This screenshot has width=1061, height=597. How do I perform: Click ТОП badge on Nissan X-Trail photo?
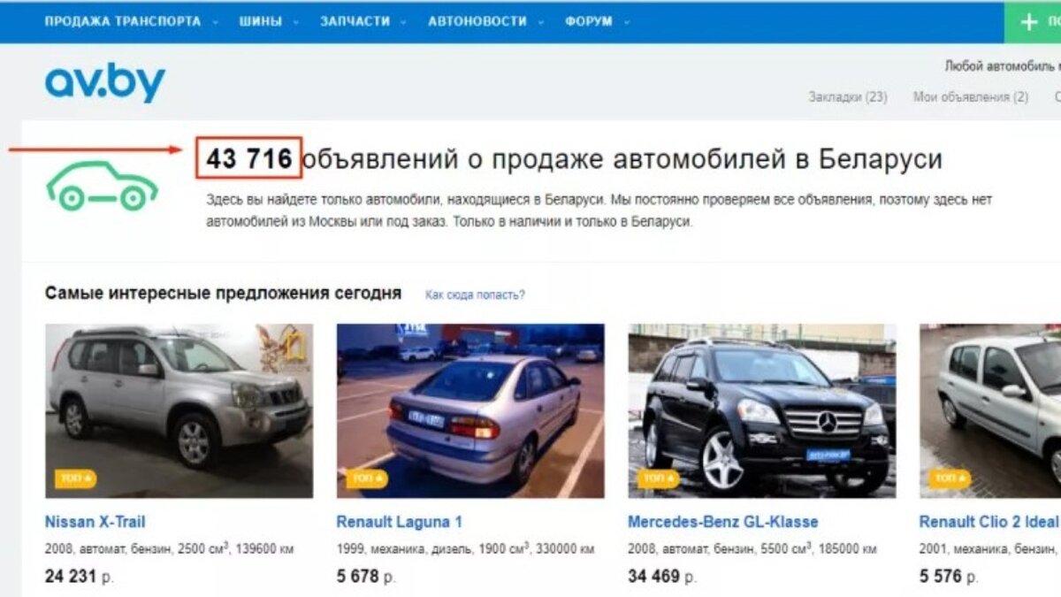click(x=75, y=478)
